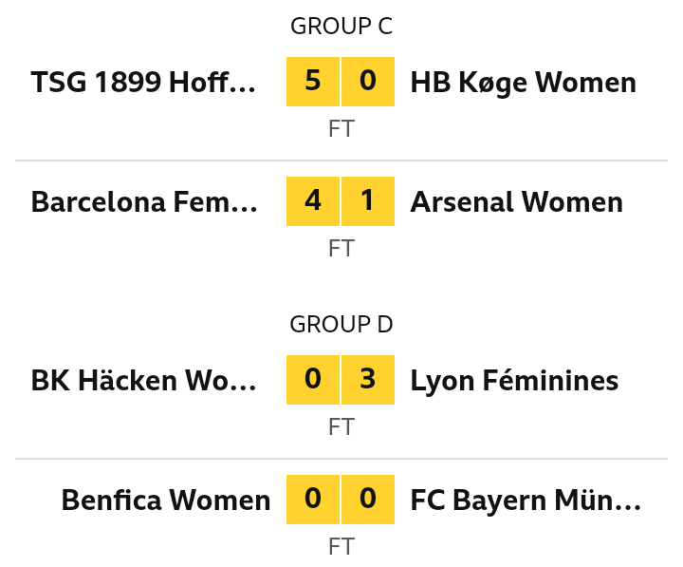Click Lyon's score of 3
This screenshot has height=567, width=683.
click(368, 380)
